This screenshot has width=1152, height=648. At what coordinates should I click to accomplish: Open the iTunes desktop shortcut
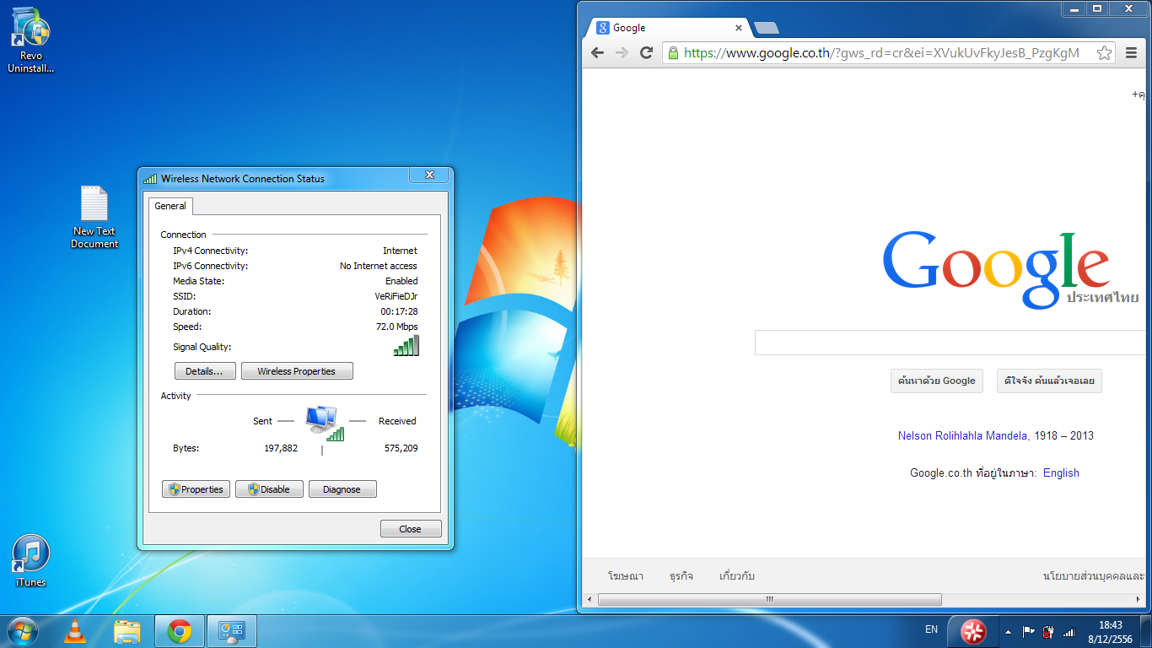click(x=31, y=561)
